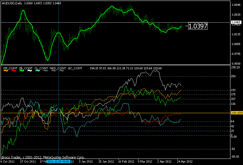Click the green wave legend marker
Screen dimensions: 243x165
tap(21, 71)
